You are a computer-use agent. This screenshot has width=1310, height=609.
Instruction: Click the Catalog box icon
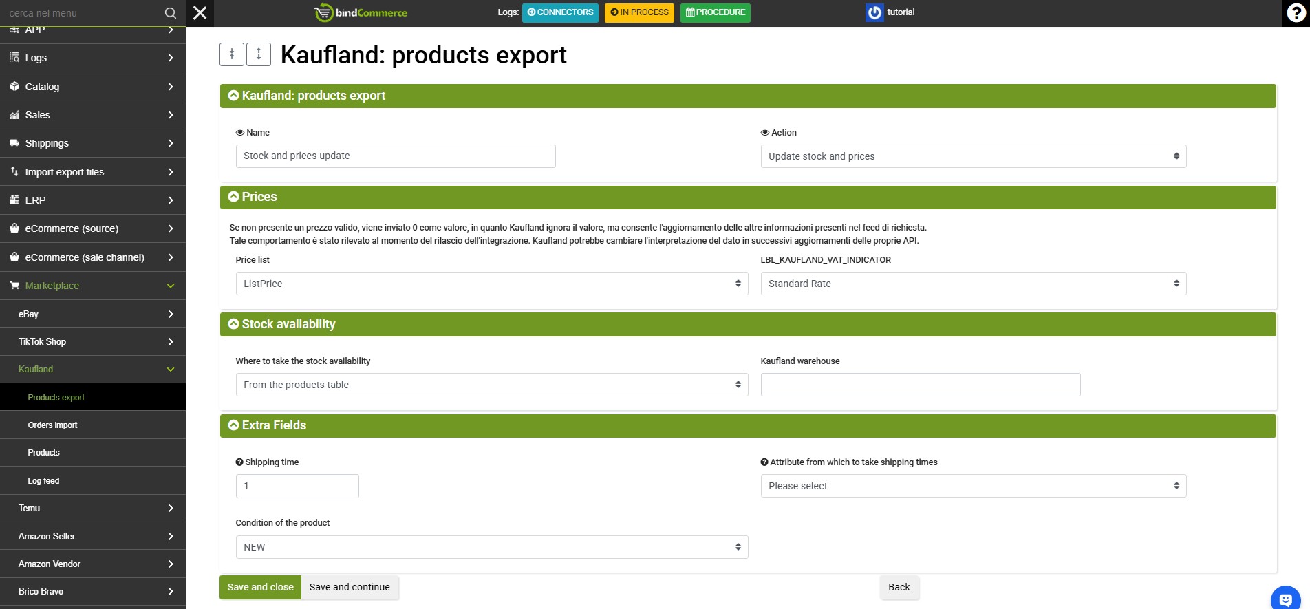(14, 86)
